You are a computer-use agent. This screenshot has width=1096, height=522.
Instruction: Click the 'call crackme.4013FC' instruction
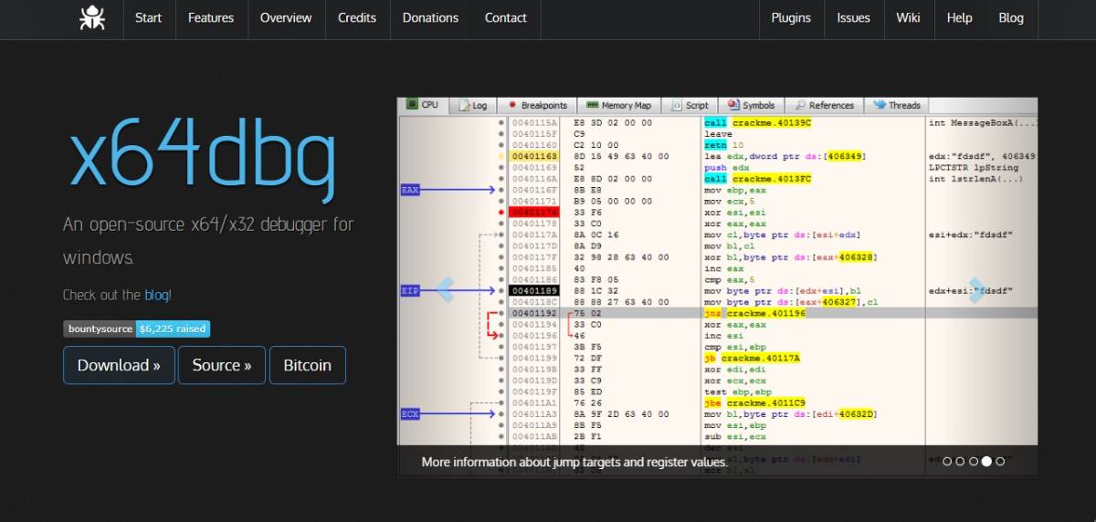[x=758, y=179]
